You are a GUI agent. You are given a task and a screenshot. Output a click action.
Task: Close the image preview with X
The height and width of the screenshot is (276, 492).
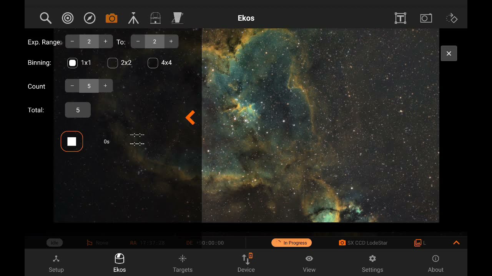[x=449, y=54]
